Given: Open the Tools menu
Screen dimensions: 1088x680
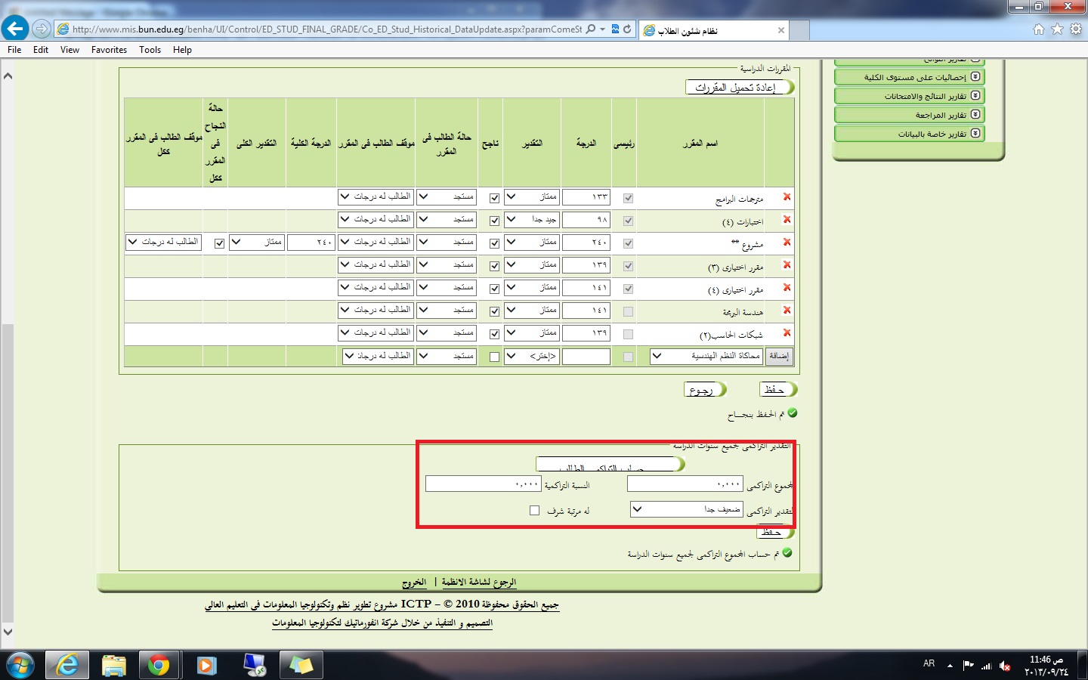Looking at the screenshot, I should click(150, 50).
